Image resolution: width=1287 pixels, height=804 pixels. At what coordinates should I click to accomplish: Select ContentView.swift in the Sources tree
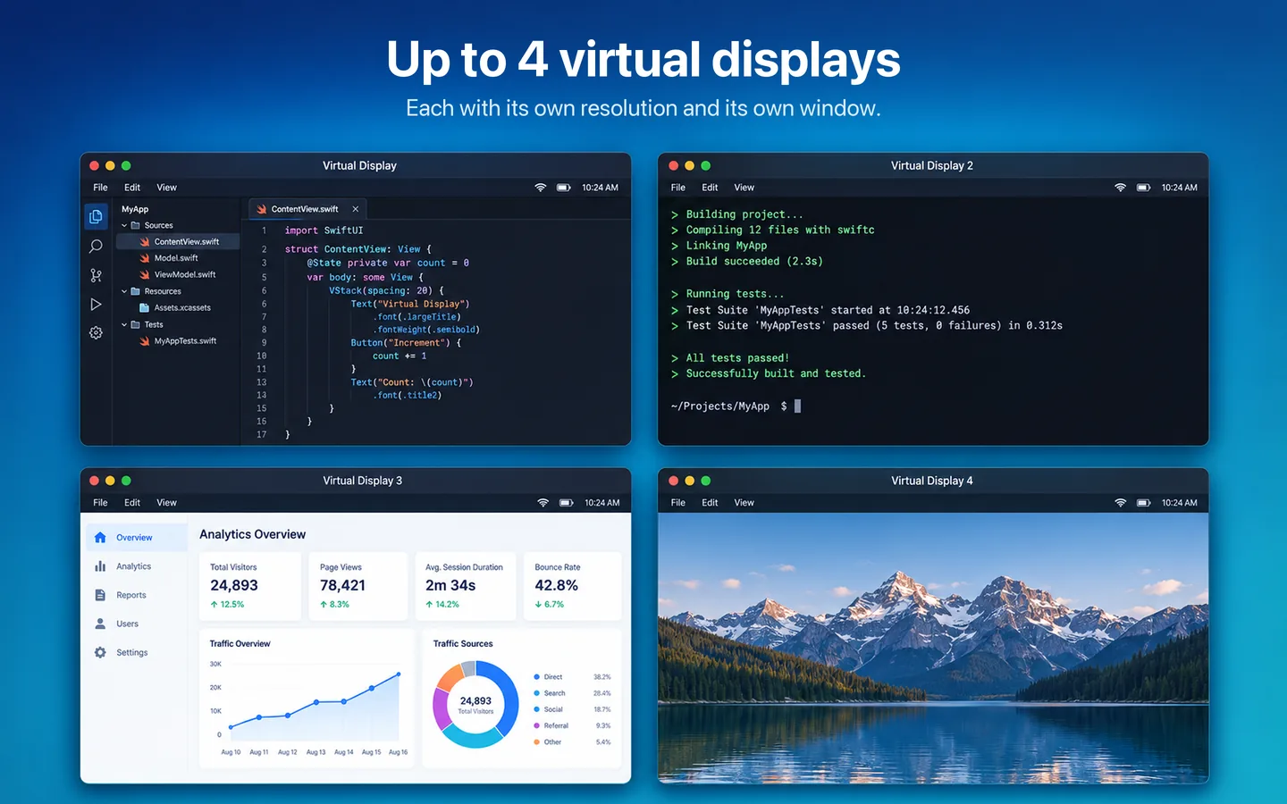[179, 241]
